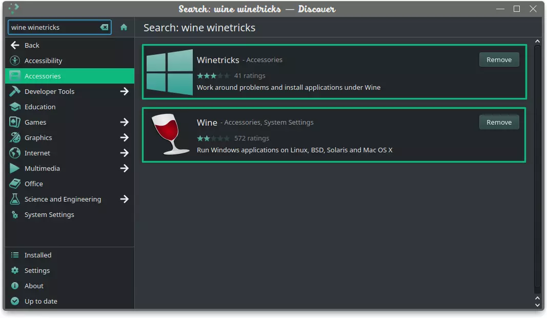Clear the search field text
Viewport: 547px width, 318px height.
pyautogui.click(x=104, y=27)
